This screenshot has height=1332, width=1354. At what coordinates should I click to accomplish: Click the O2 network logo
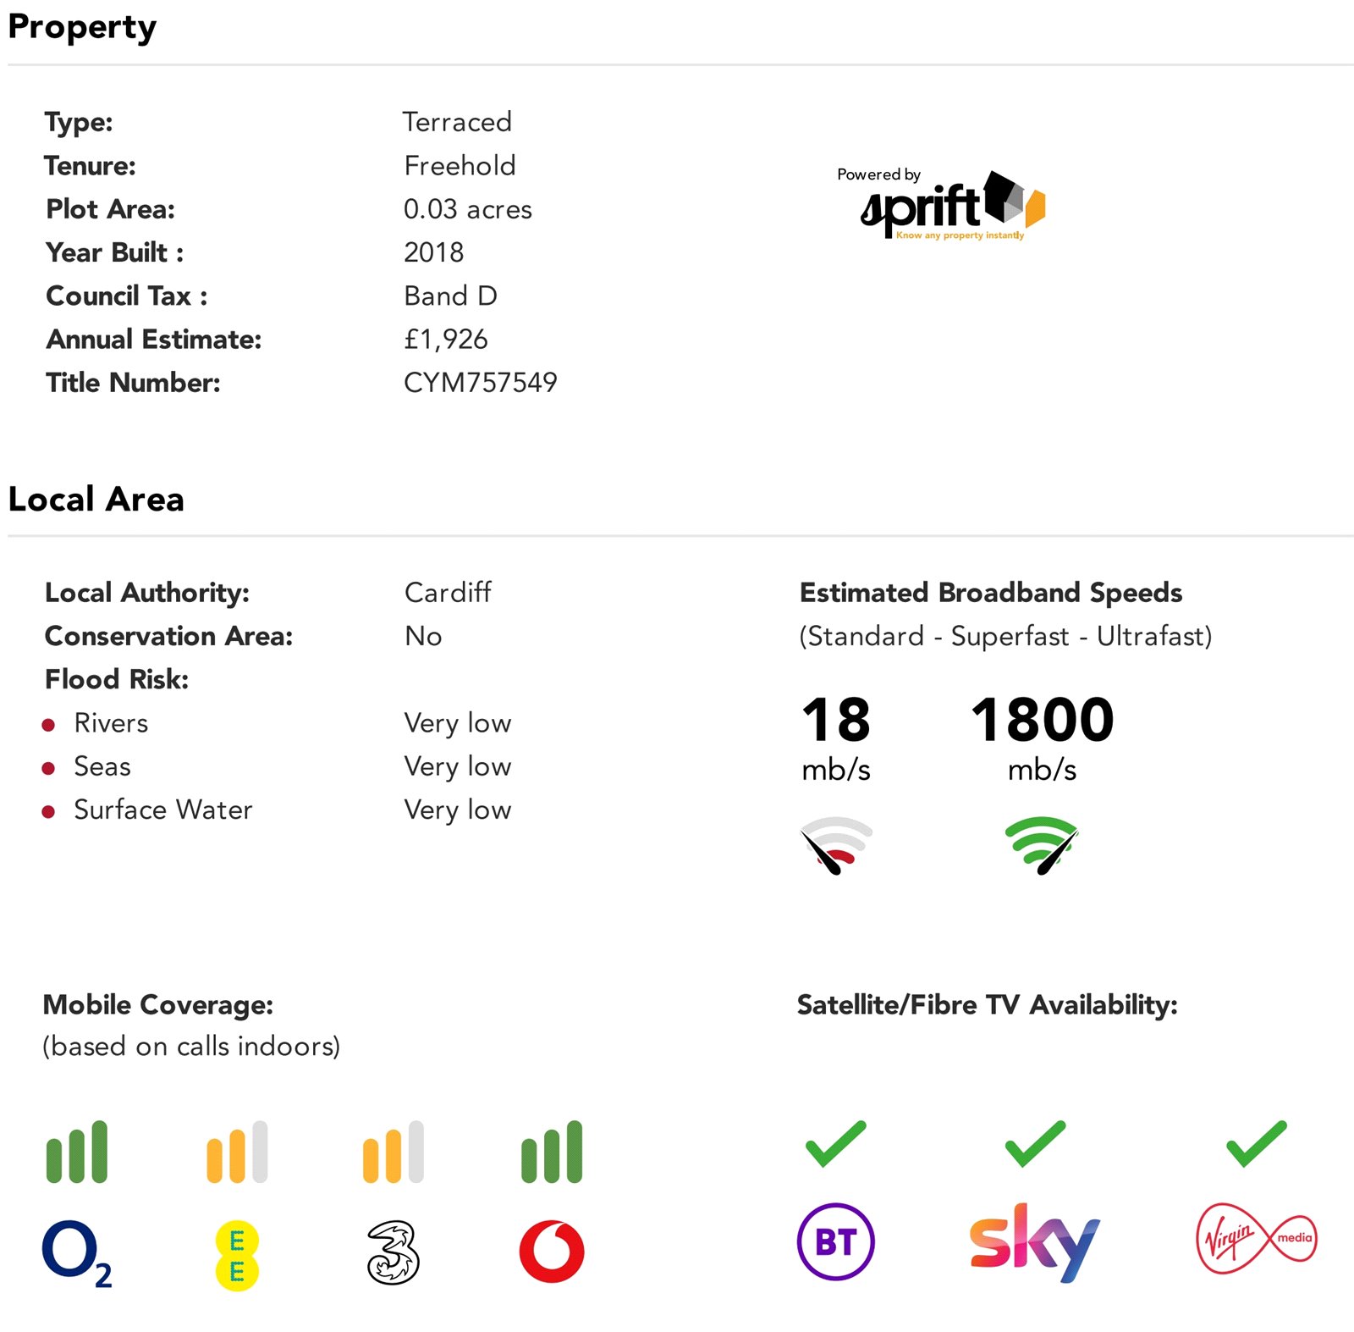(x=76, y=1252)
